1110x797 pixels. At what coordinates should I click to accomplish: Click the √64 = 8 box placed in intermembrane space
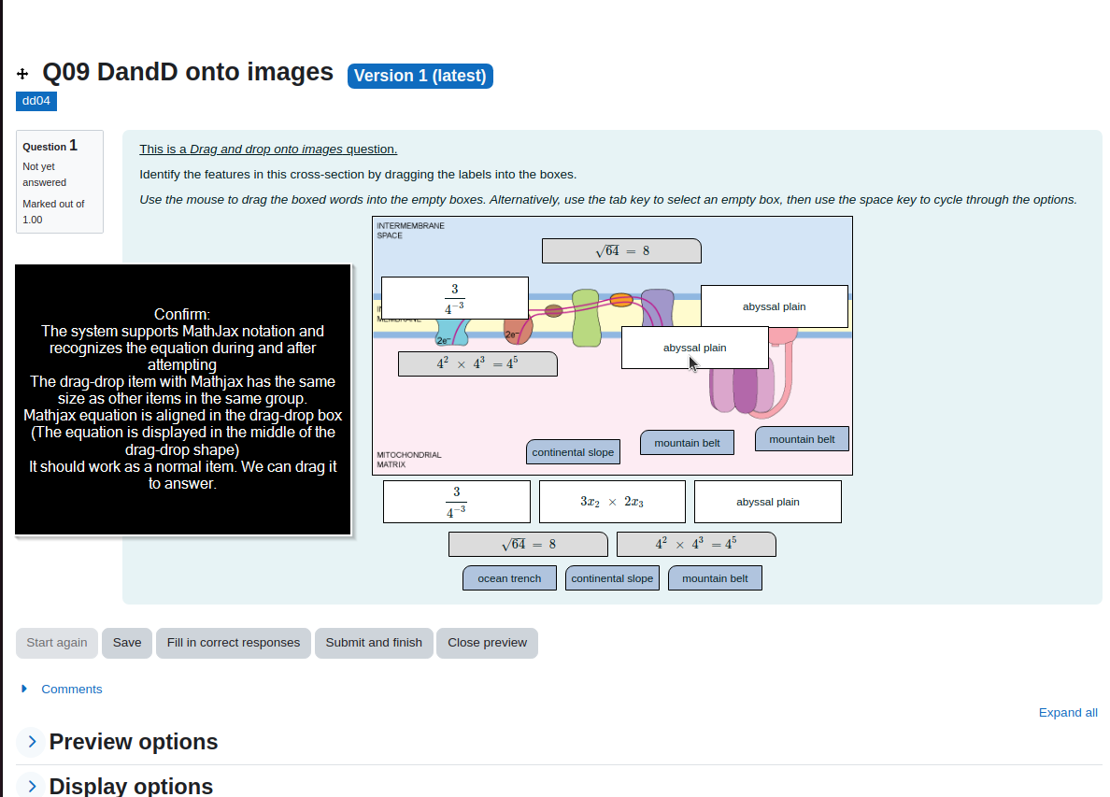[621, 251]
